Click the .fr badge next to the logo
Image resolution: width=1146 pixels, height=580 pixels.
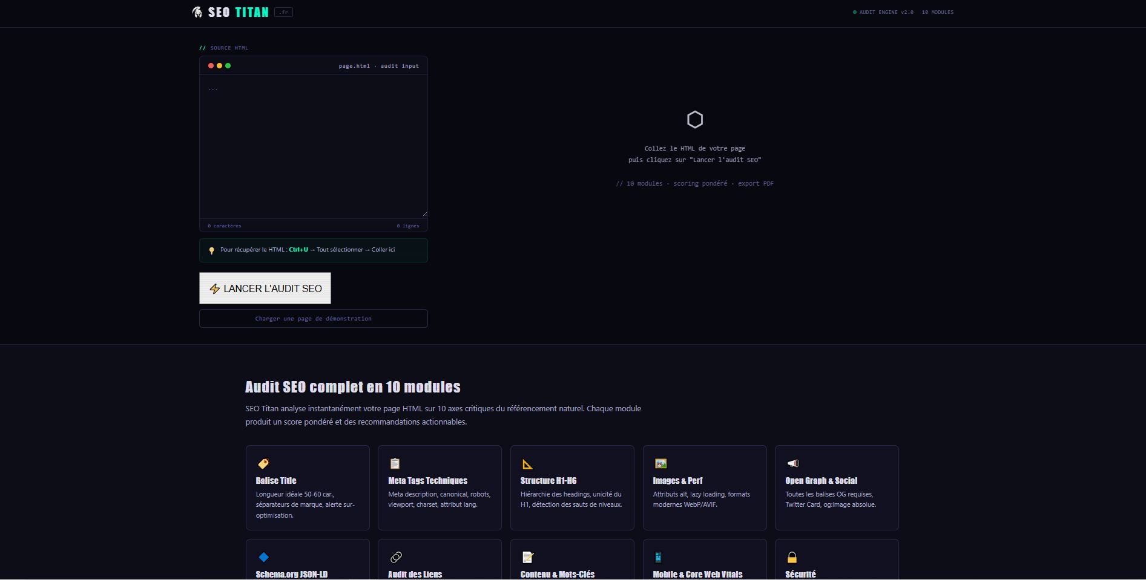pyautogui.click(x=283, y=12)
